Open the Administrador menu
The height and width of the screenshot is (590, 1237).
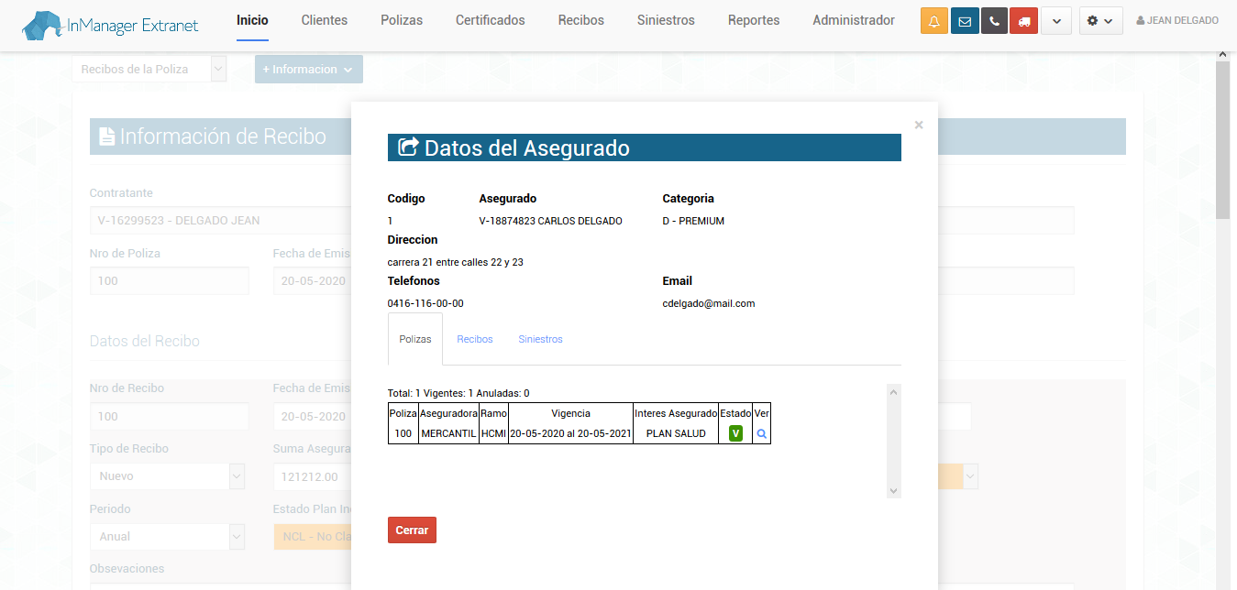[x=853, y=20]
